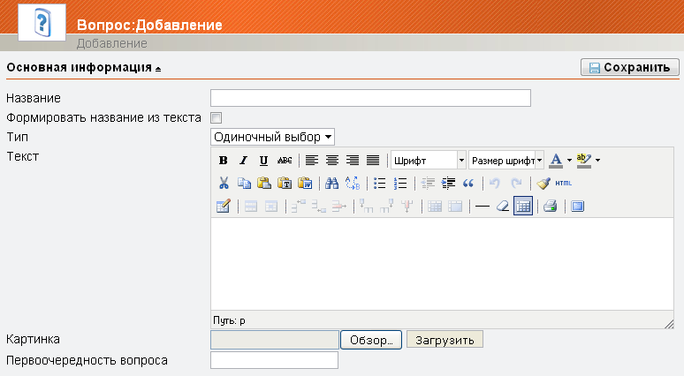Remove formatting with eraser icon

tap(503, 206)
